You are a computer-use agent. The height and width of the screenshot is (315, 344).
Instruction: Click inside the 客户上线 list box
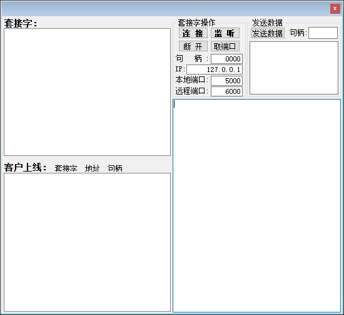click(87, 242)
